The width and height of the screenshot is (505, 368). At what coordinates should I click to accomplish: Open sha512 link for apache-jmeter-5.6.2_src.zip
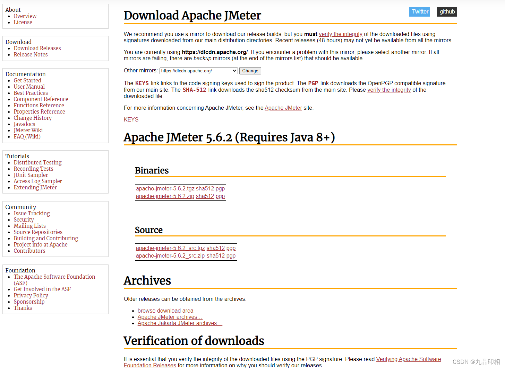point(216,256)
